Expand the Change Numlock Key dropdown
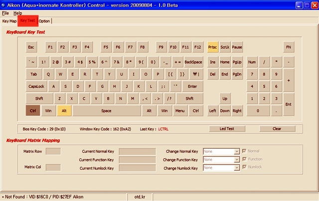Screen dimensions: 319x201 point(237,168)
